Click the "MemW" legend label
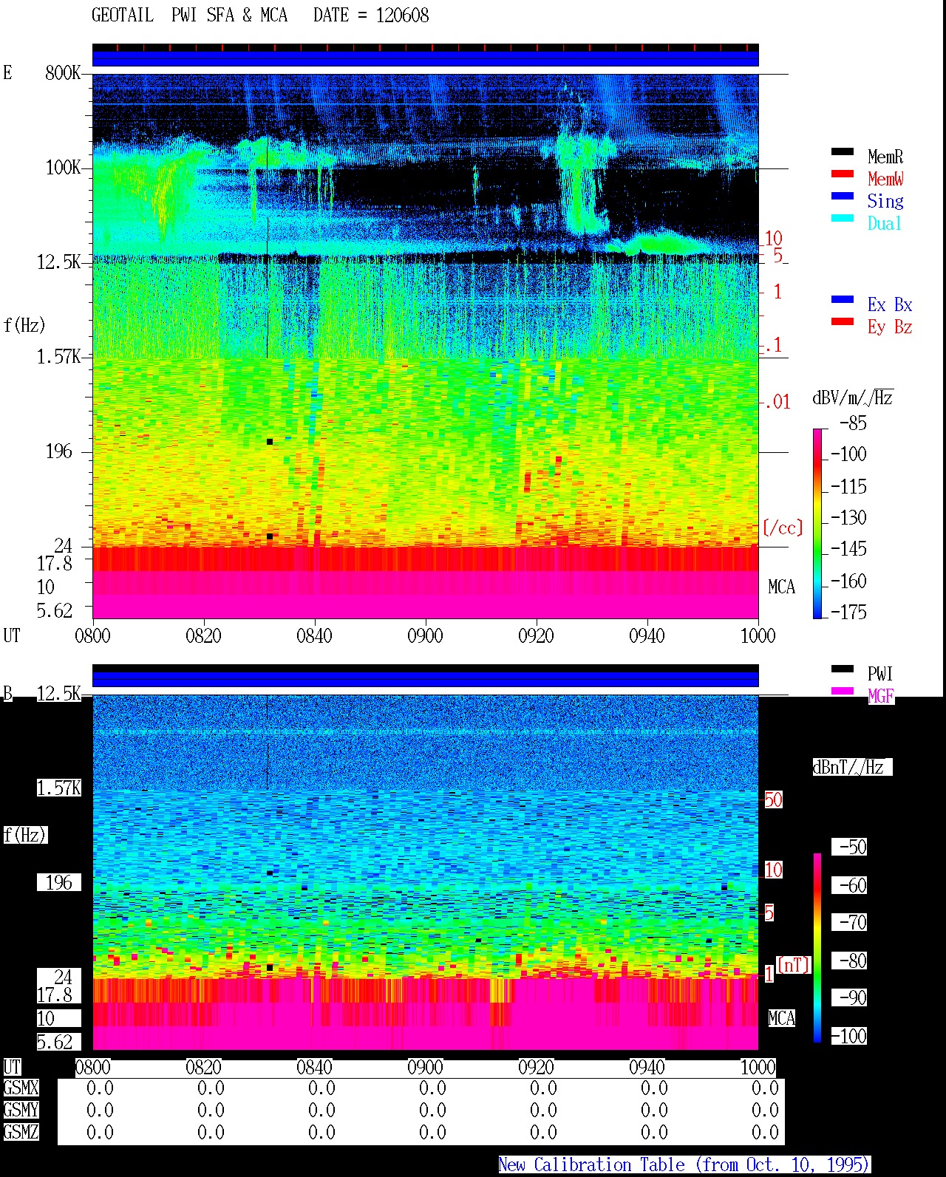946x1177 pixels. click(885, 179)
